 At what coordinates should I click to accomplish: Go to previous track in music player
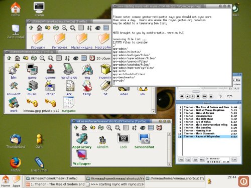click(x=182, y=96)
